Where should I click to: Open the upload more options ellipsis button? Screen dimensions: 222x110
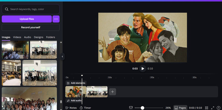[x=56, y=19]
